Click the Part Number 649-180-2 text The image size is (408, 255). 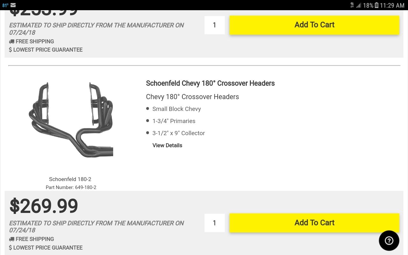[71, 187]
